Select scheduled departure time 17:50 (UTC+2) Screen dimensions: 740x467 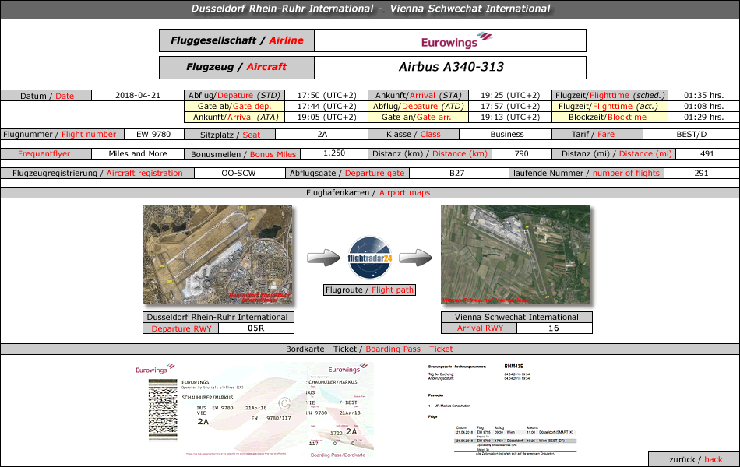(x=326, y=95)
